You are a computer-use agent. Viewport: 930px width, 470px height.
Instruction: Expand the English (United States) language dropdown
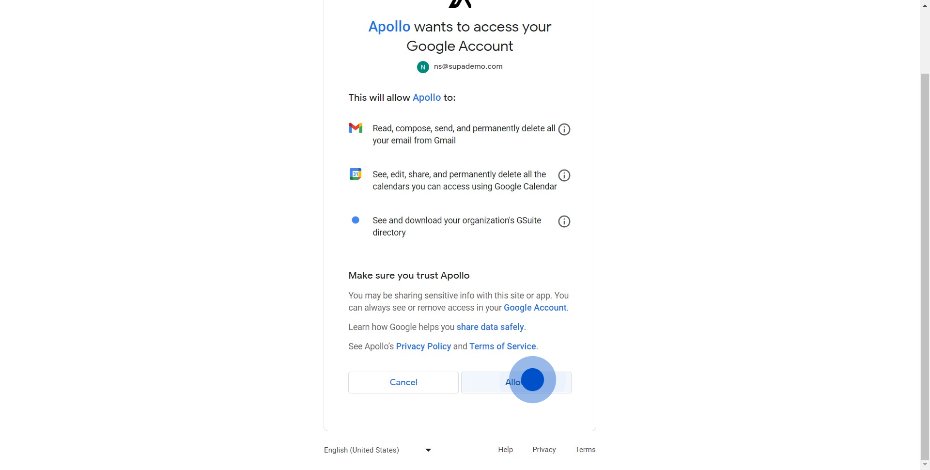pyautogui.click(x=378, y=450)
